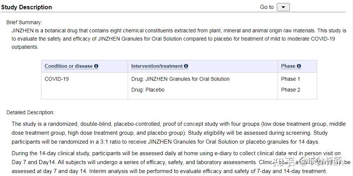Click the Detailed Description label
This screenshot has height=176, width=353.
pos(30,112)
